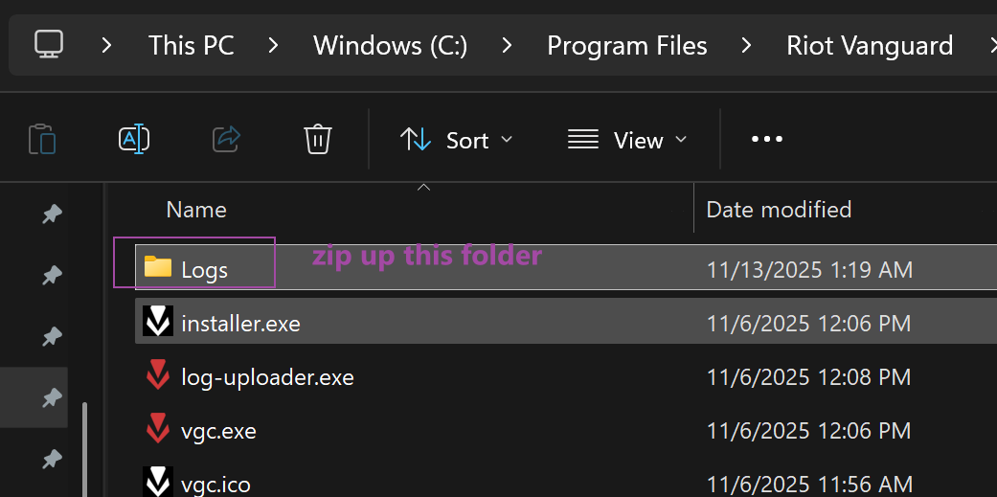Select the installer.exe file icon
The width and height of the screenshot is (997, 497).
click(158, 323)
